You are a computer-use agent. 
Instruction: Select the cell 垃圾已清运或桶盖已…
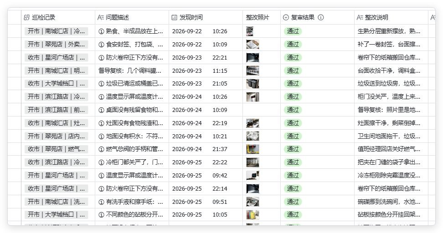tap(132, 84)
